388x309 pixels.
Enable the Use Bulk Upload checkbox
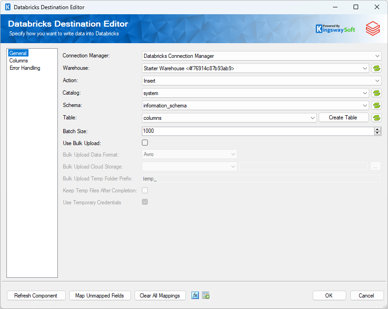coord(145,143)
